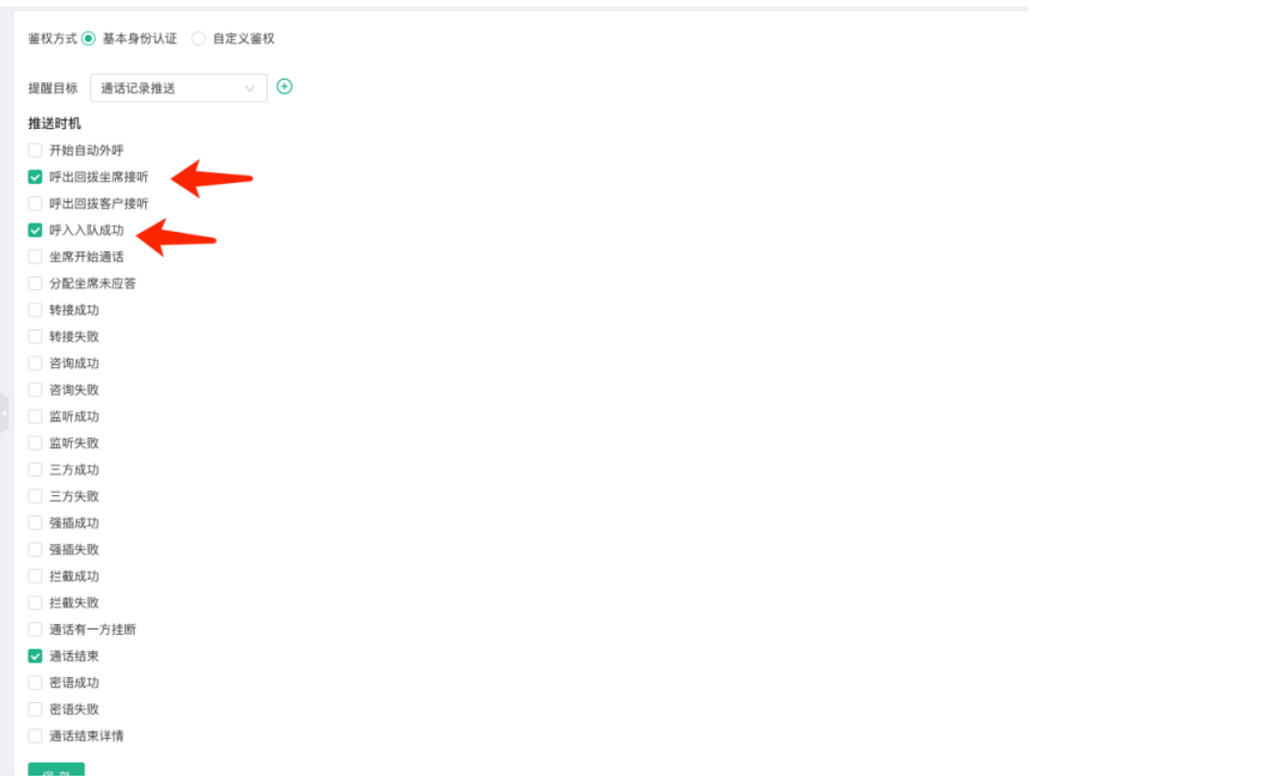Enable the 强插失败 checkbox
The width and height of the screenshot is (1274, 784).
point(35,550)
